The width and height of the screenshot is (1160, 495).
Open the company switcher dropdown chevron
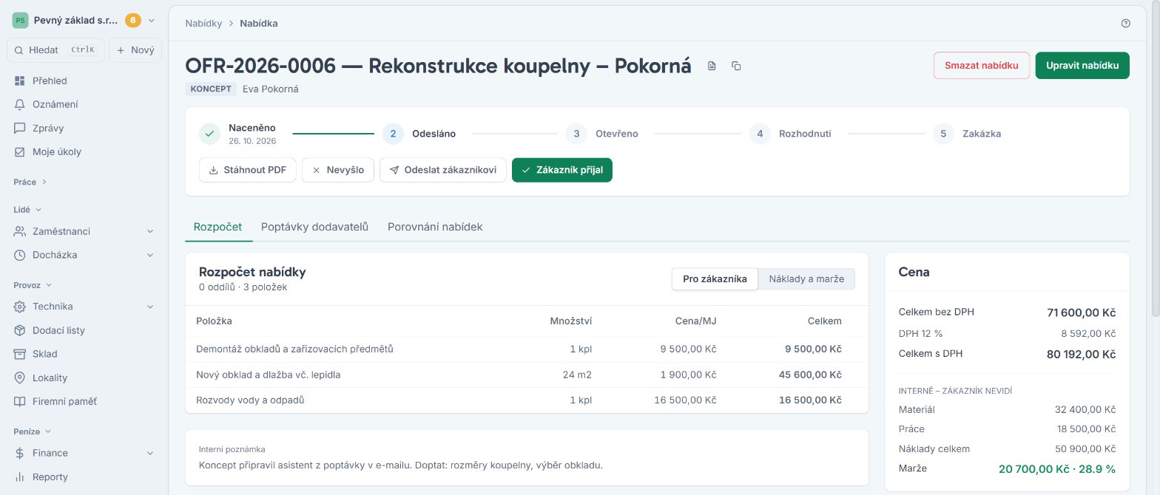point(152,21)
